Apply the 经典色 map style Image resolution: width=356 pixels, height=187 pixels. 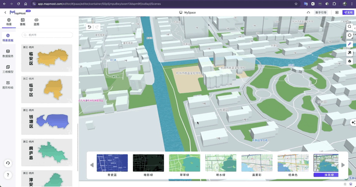tap(293, 166)
